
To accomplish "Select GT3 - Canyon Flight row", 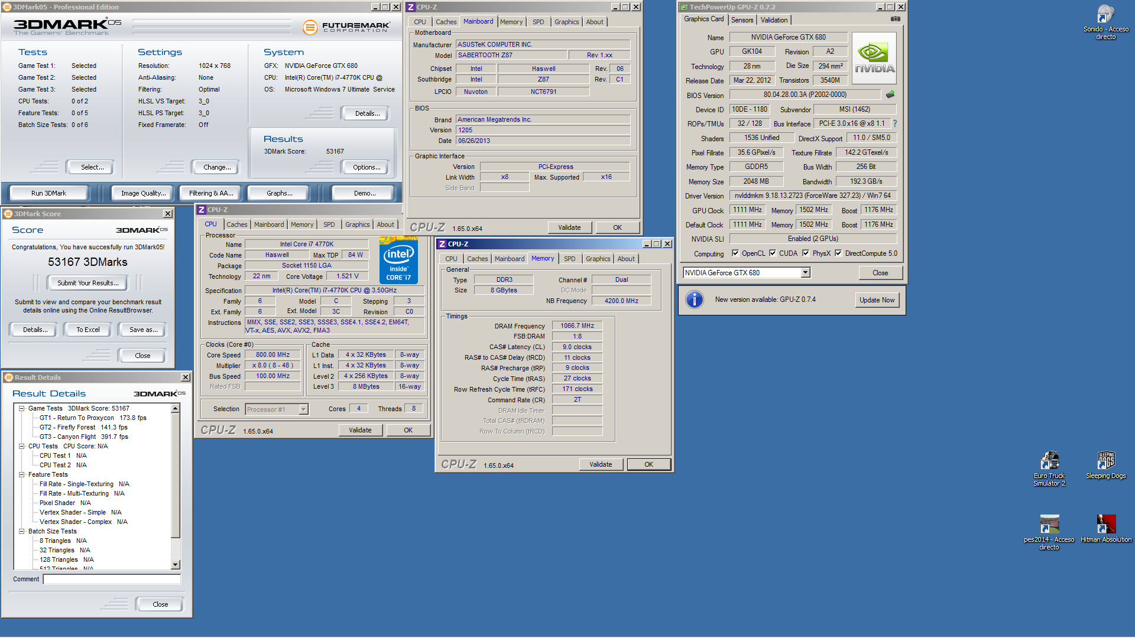I will [83, 437].
